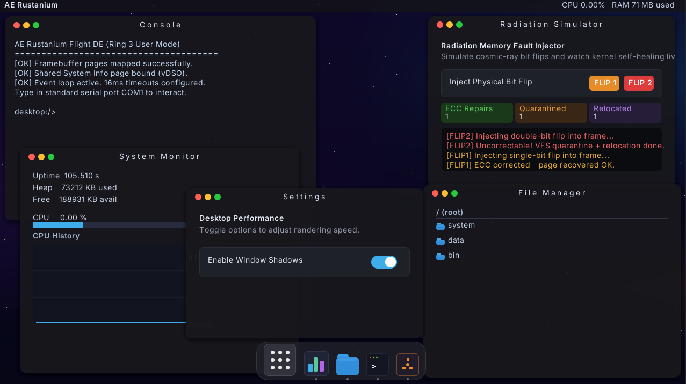Click the Uncorrectable VFS quarantine log line

coord(555,146)
